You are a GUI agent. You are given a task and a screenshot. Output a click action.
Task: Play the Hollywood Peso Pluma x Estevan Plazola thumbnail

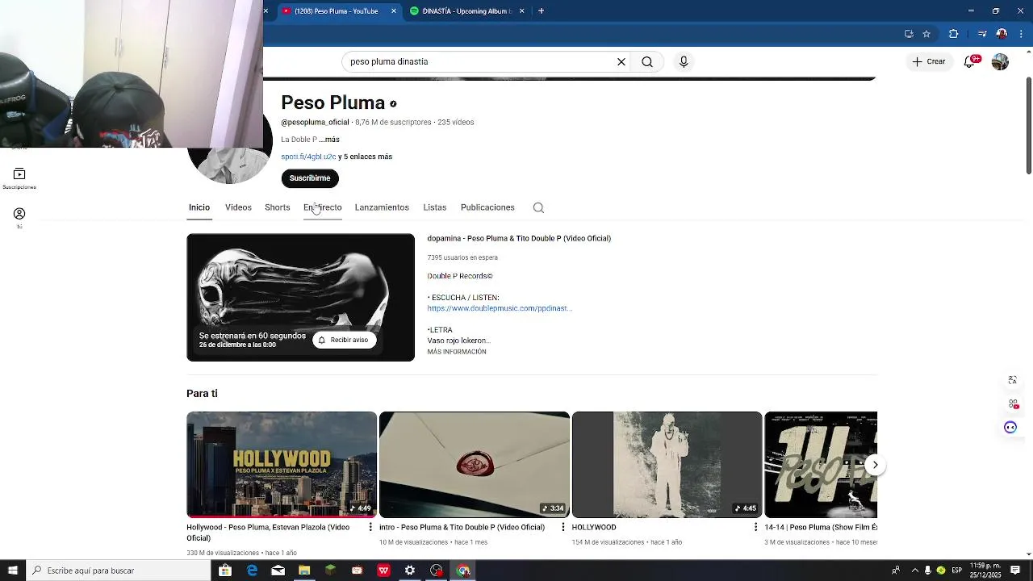[282, 465]
